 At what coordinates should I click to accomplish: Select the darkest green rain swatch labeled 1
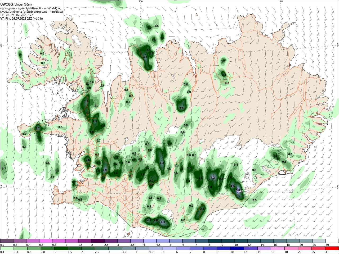tap(61, 248)
